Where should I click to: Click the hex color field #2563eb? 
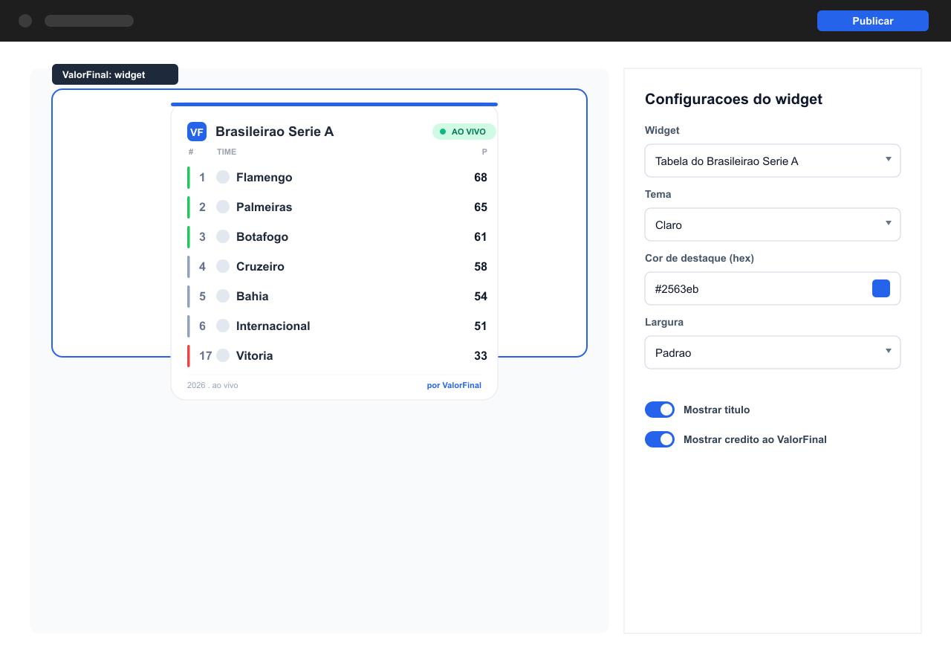pos(773,288)
